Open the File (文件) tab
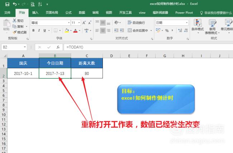Viewport: 233px width, 153px height. [7, 13]
